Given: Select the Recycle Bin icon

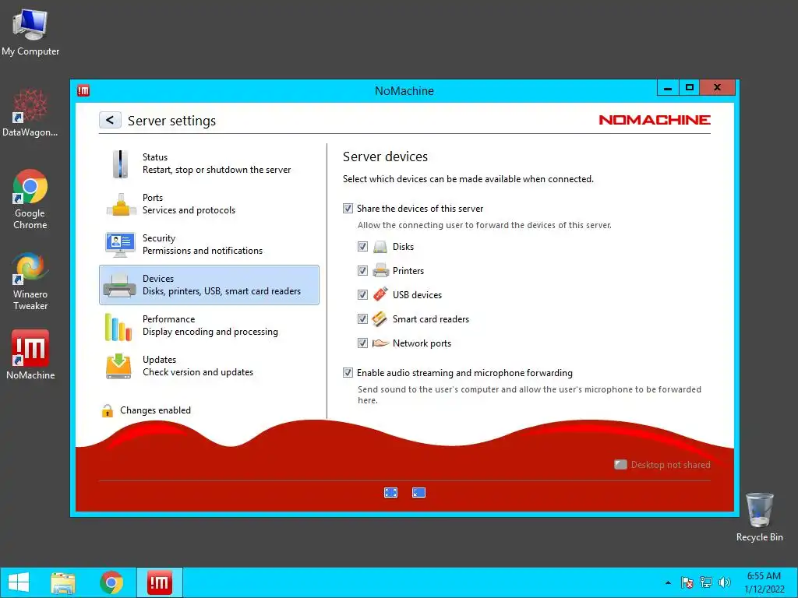Looking at the screenshot, I should point(759,517).
